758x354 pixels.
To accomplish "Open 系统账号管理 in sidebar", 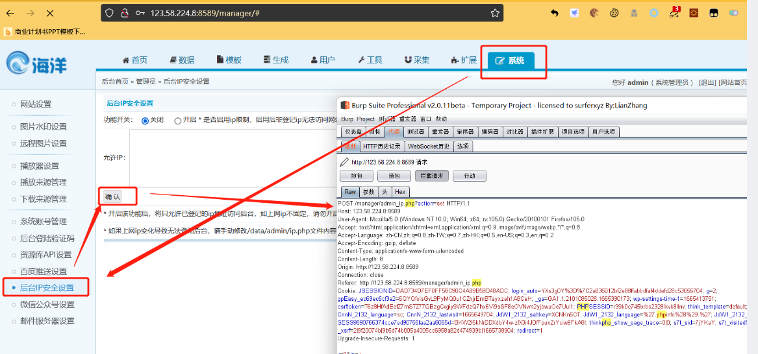I will [x=43, y=222].
